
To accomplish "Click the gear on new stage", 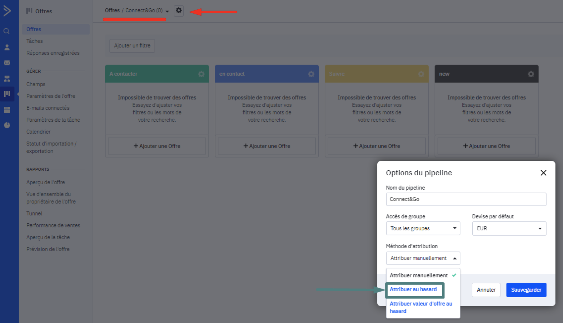I will [531, 74].
